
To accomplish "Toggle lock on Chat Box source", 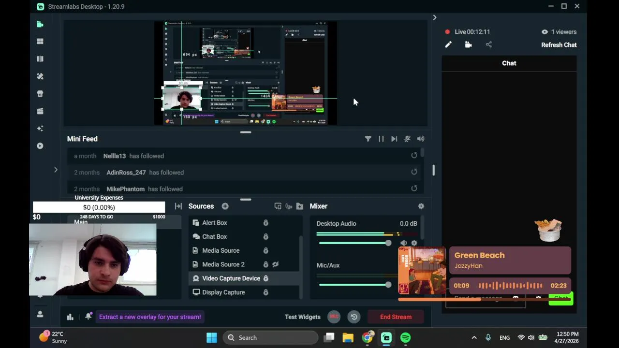I will (265, 237).
